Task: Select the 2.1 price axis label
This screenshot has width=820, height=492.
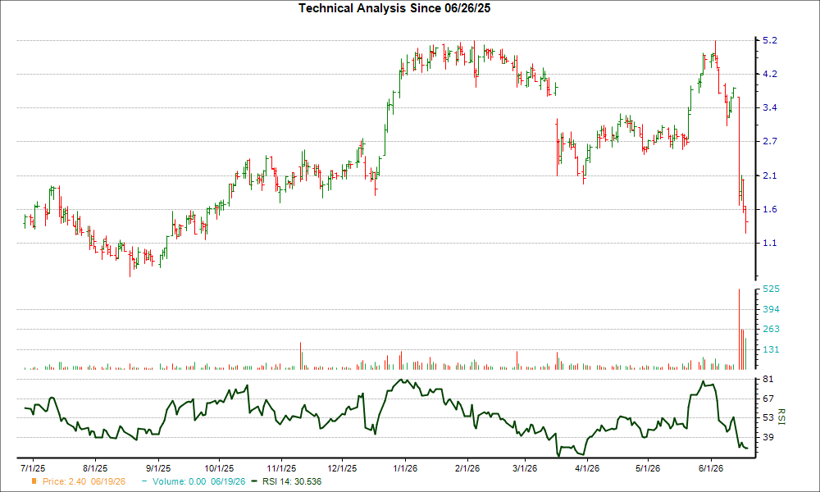Action: 770,175
